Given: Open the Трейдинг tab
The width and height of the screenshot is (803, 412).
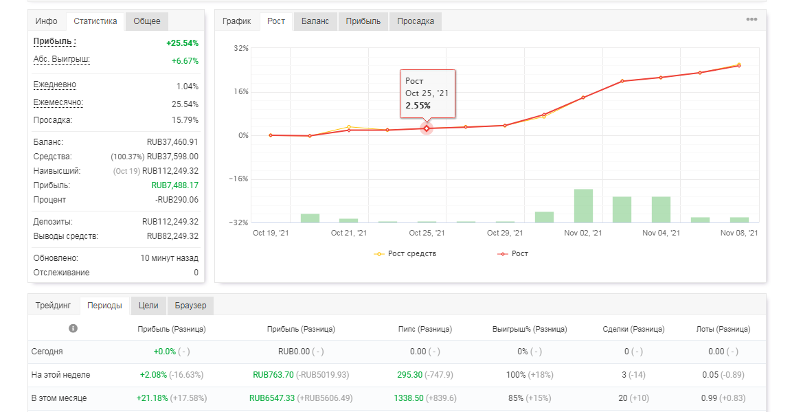Looking at the screenshot, I should click(54, 306).
